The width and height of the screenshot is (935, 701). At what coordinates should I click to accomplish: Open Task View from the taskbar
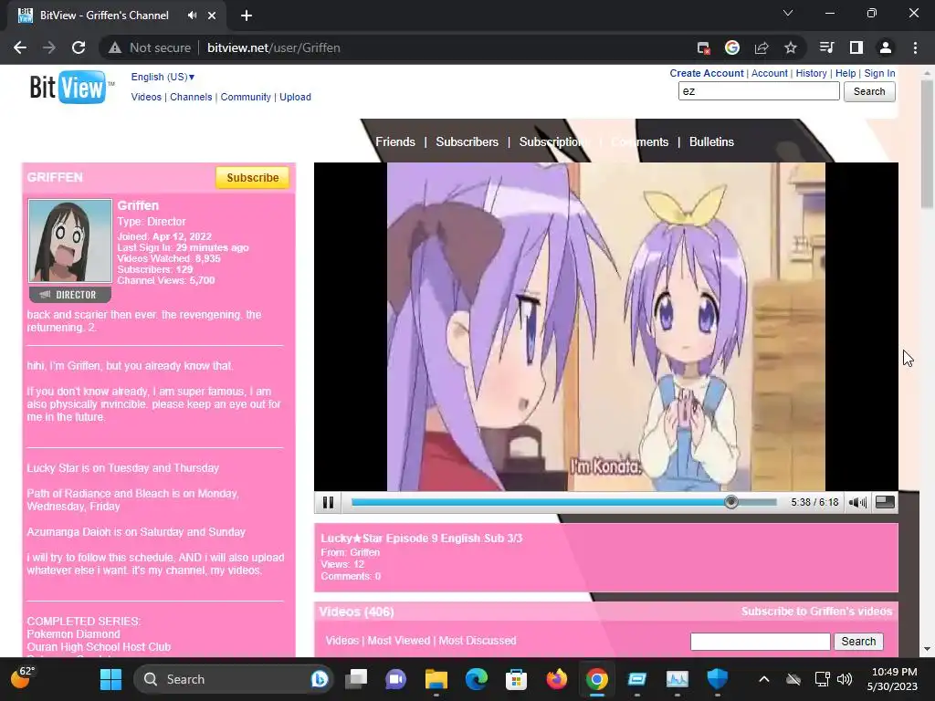tap(356, 679)
